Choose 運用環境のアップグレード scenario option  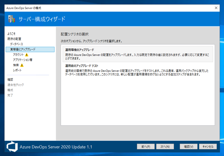click(138, 54)
